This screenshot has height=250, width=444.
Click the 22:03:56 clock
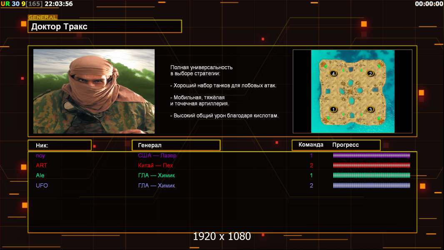coord(59,4)
